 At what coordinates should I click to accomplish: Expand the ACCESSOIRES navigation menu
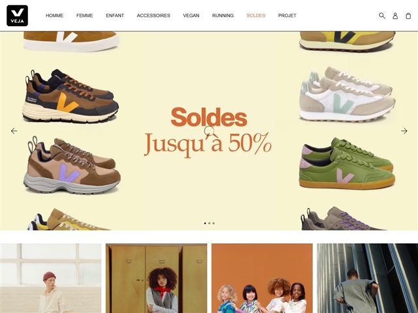tap(153, 16)
